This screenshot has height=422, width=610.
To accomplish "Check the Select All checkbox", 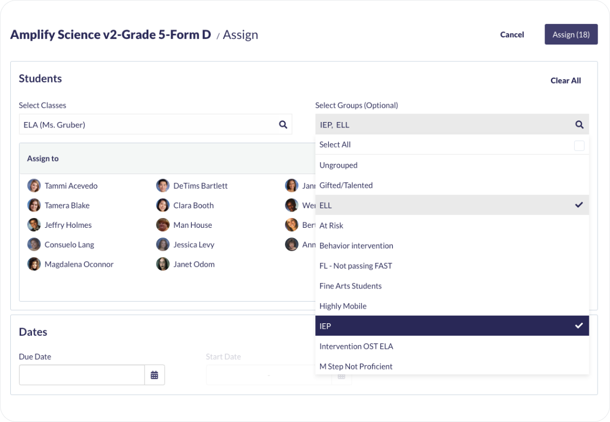I will pyautogui.click(x=579, y=145).
